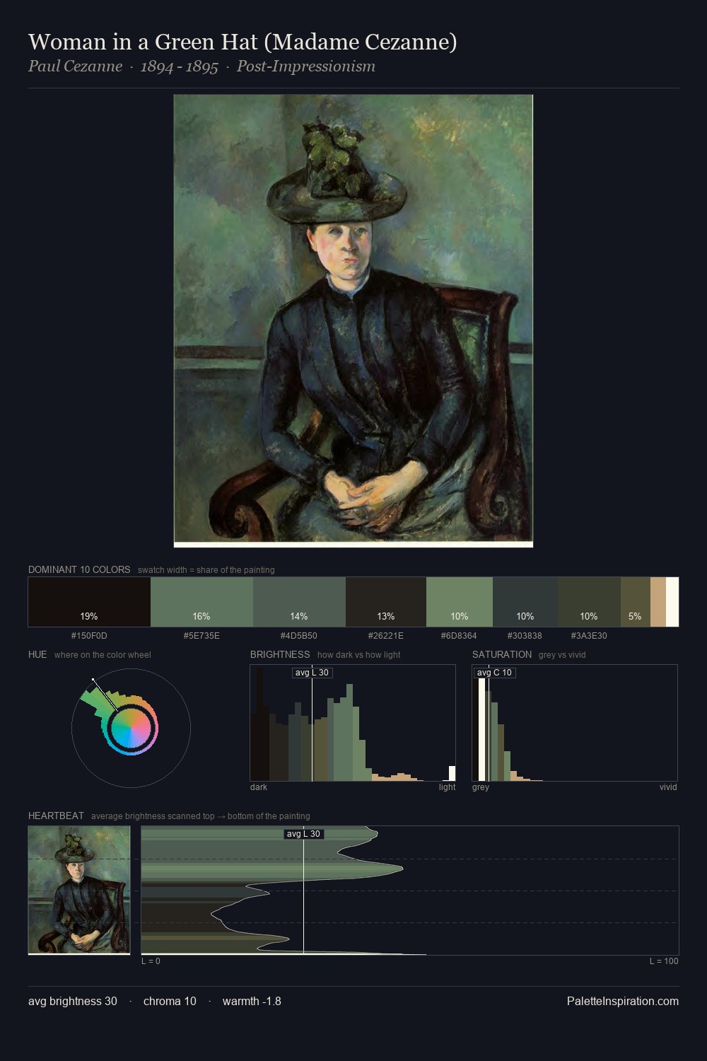Select the 13% dark brown swatch

coord(386,602)
